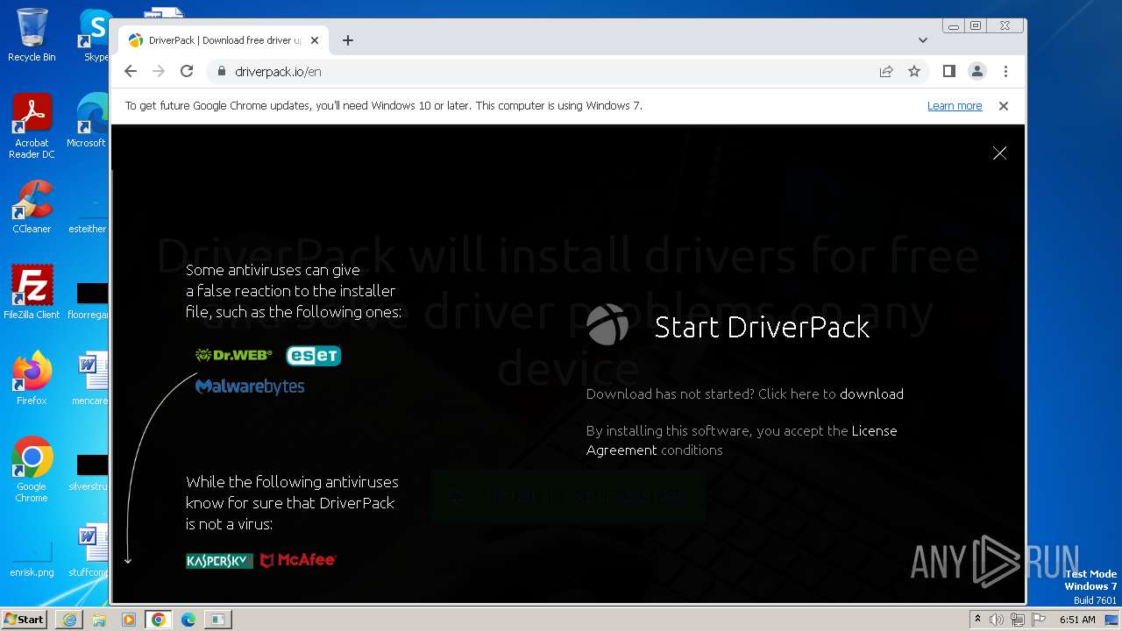The width and height of the screenshot is (1122, 631).
Task: Open Firefox desktop shortcut
Action: click(32, 379)
